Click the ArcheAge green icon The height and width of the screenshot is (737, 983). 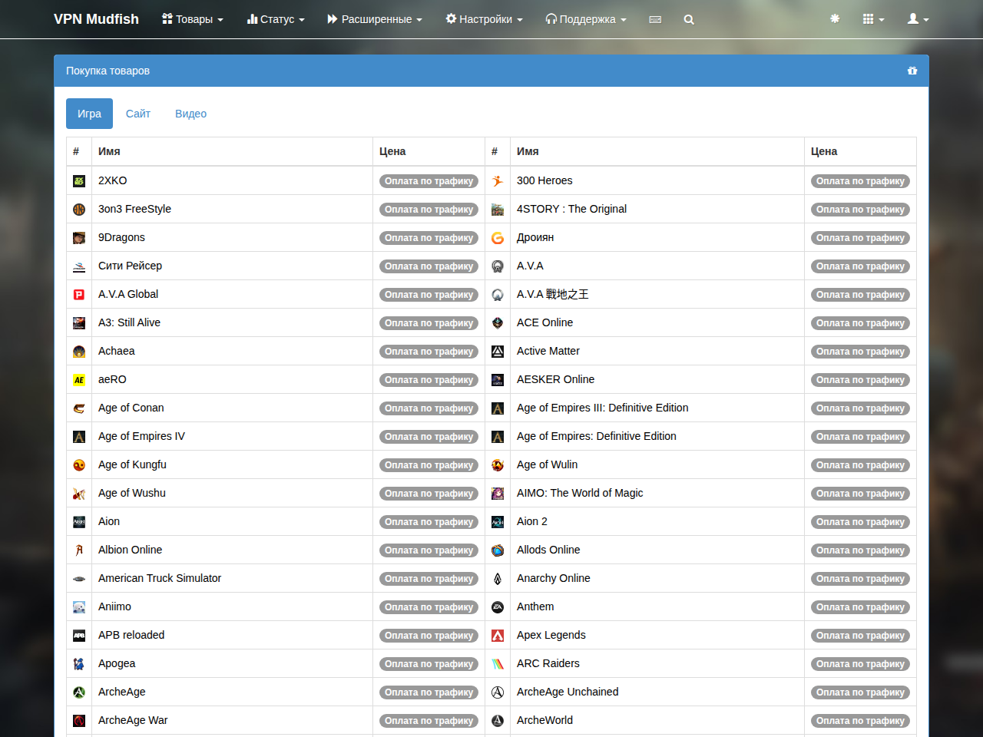pyautogui.click(x=79, y=692)
